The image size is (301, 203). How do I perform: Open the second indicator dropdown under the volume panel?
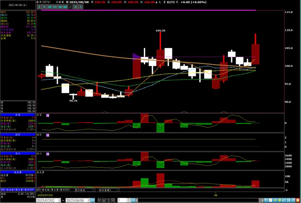[118, 190]
